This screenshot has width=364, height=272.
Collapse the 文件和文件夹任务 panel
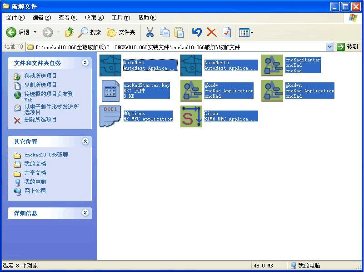(x=85, y=62)
